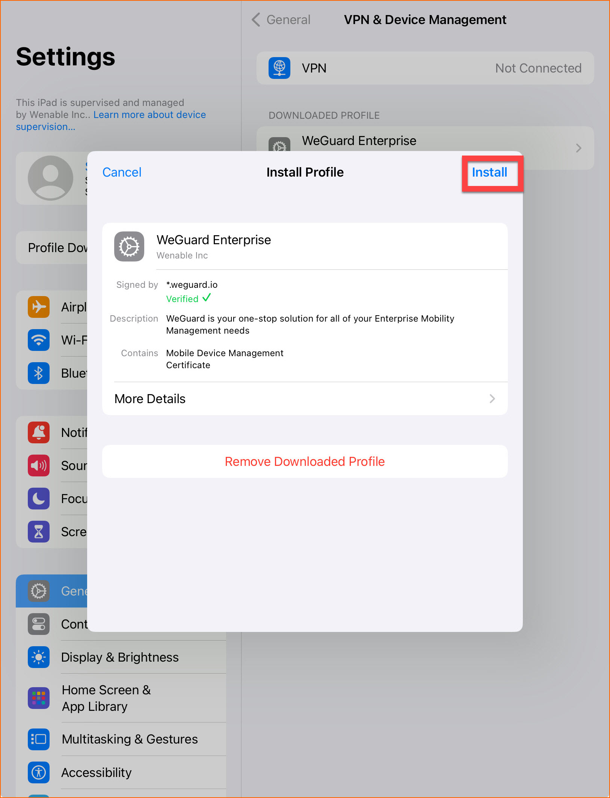
Task: Click the Notifications bell icon
Action: [39, 432]
